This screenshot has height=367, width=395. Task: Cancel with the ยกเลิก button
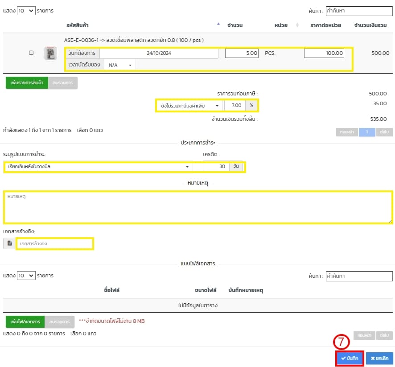point(379,358)
